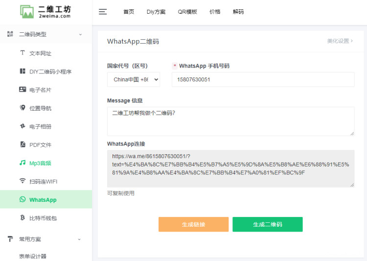Click the green 生成二维码 button
367x261 pixels.
[x=267, y=224]
